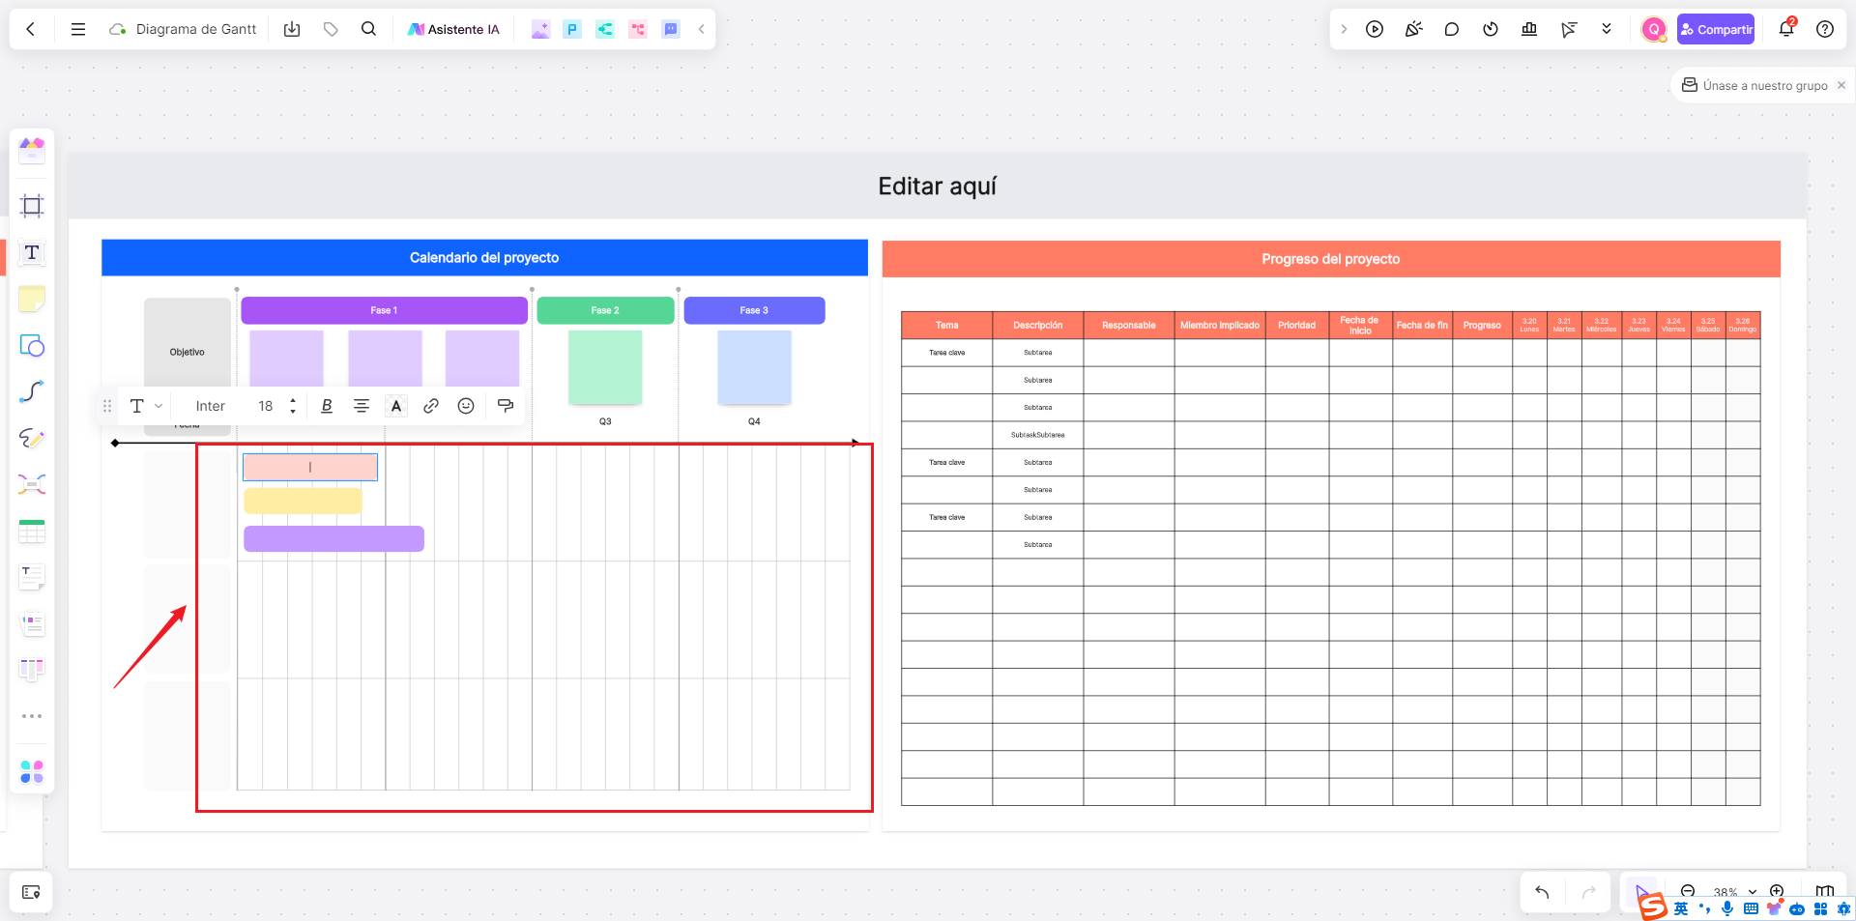The height and width of the screenshot is (921, 1856).
Task: Click the purple chat bot icon
Action: (x=671, y=29)
